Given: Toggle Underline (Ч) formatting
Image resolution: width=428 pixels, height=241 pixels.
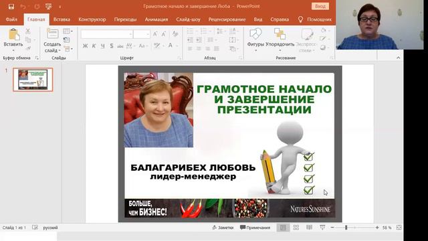Looking at the screenshot, I should pyautogui.click(x=102, y=46).
